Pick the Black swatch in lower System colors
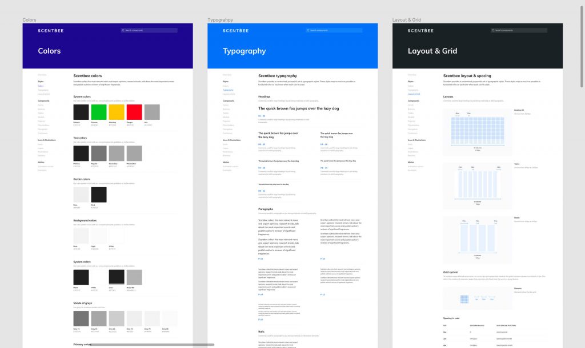 tap(81, 278)
